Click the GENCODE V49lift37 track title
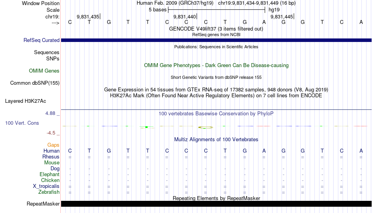The width and height of the screenshot is (372, 213). 216,29
